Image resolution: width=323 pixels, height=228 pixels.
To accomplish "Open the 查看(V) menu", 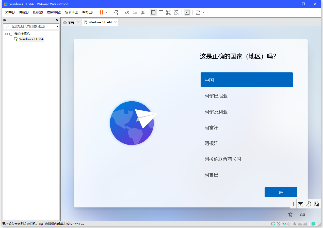I will 38,12.
